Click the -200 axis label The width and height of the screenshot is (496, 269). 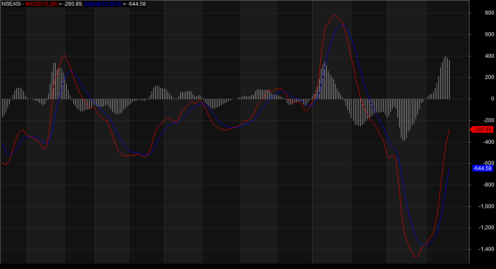488,120
